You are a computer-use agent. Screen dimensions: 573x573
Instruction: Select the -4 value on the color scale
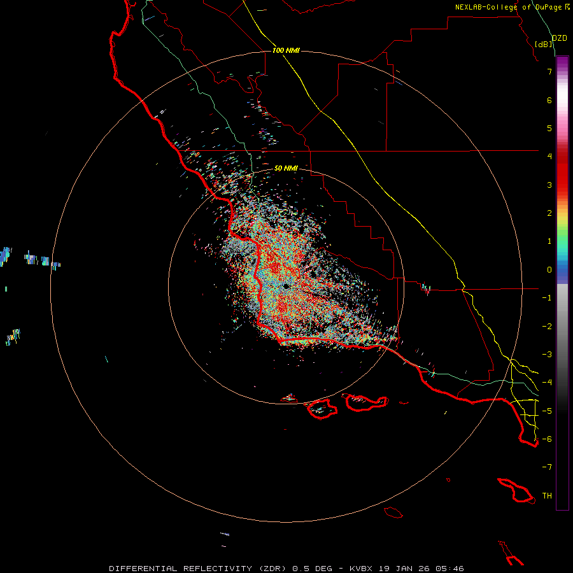(547, 383)
